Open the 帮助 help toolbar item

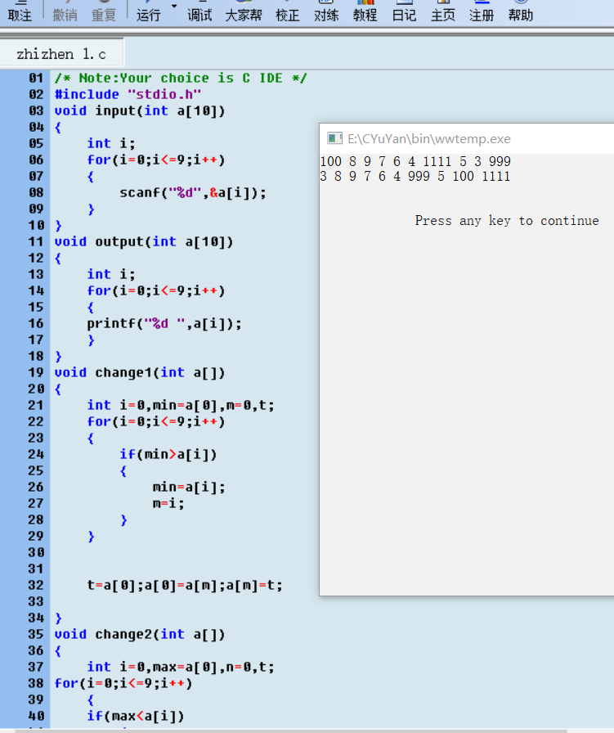coord(521,11)
